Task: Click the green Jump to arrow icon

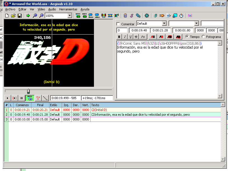Action: [28, 15]
